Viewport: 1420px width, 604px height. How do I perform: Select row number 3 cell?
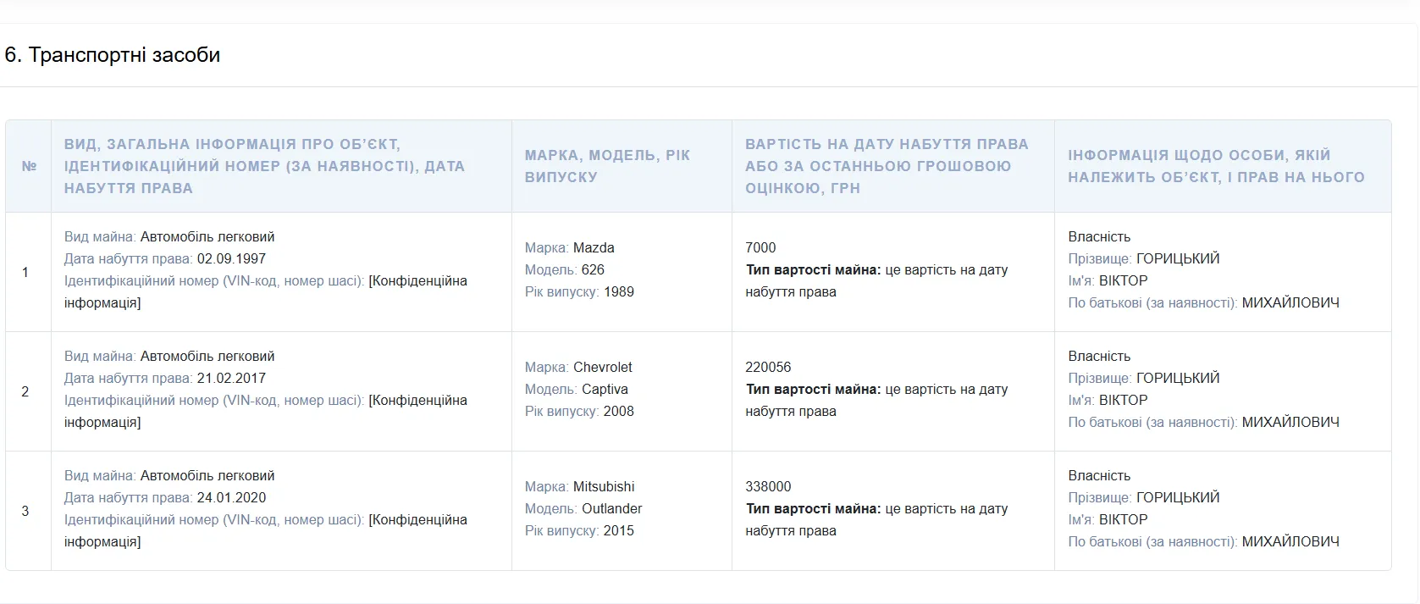(25, 511)
